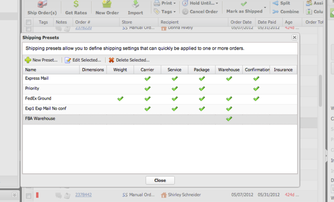Viewport: 334px width, 202px height.
Task: Sort orders by Order Date column
Action: [x=241, y=22]
